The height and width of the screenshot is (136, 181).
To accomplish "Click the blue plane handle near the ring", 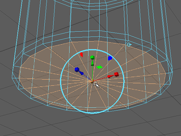I will pyautogui.click(x=110, y=58).
